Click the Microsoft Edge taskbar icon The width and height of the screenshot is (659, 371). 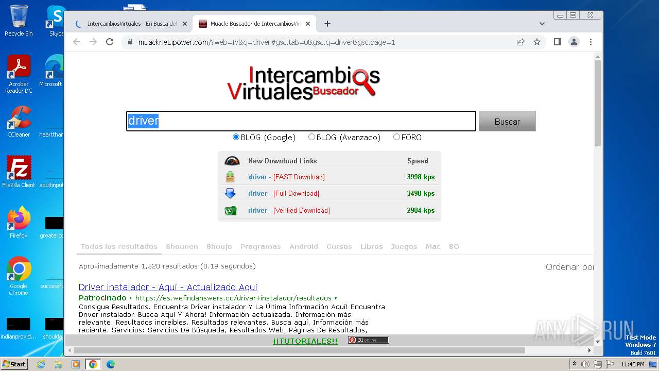(110, 364)
